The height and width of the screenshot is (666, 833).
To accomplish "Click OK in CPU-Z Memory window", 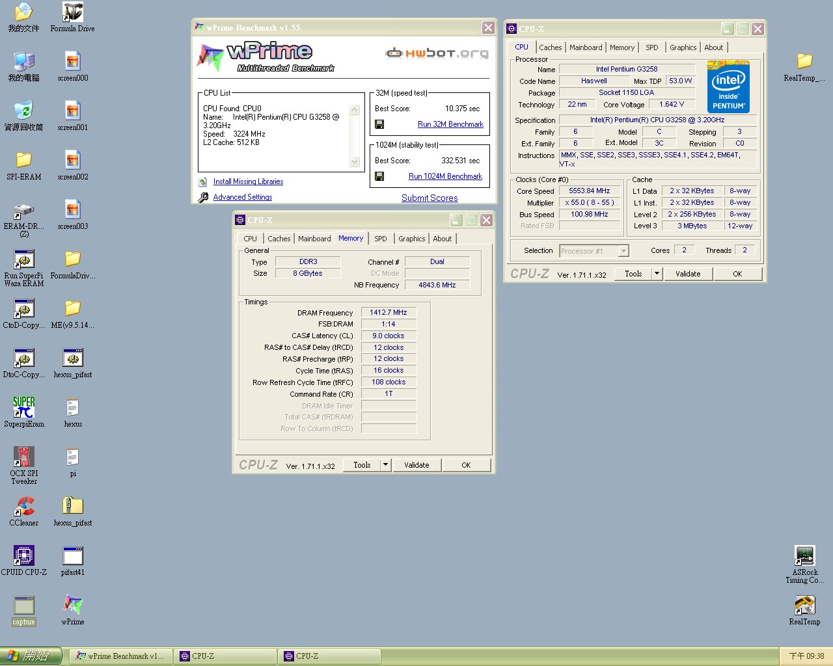I will click(466, 465).
